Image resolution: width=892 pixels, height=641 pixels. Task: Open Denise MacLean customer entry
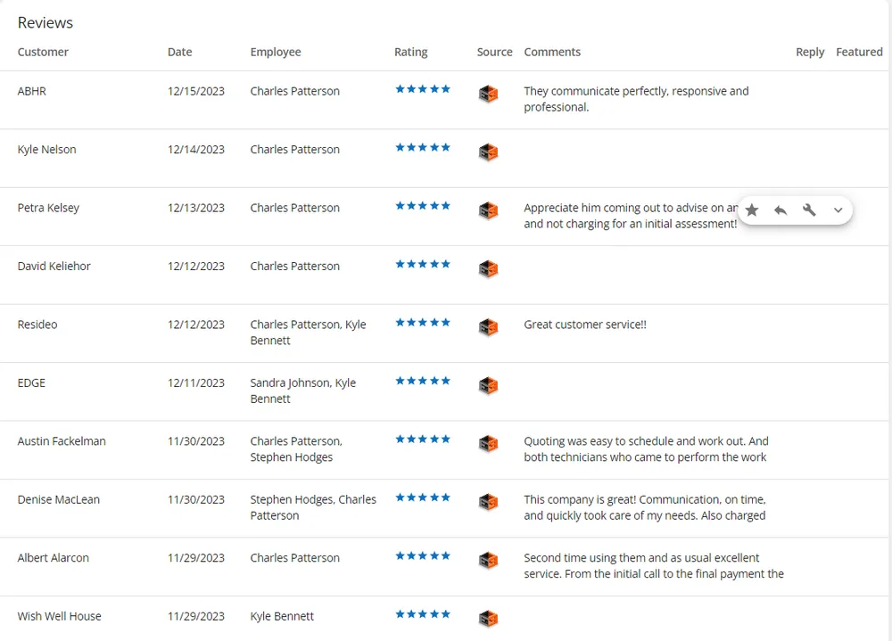pyautogui.click(x=59, y=499)
